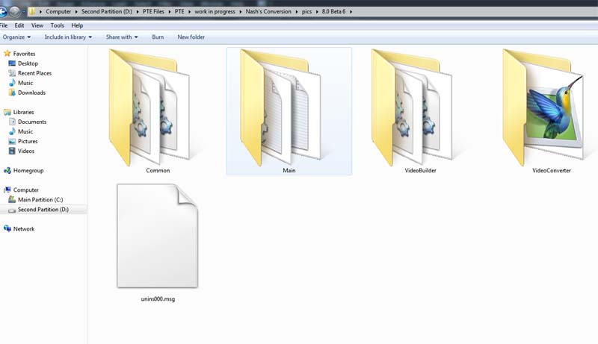Image resolution: width=598 pixels, height=344 pixels.
Task: Expand arrow after Second Partition (D:) breadcrumb
Action: (x=138, y=12)
